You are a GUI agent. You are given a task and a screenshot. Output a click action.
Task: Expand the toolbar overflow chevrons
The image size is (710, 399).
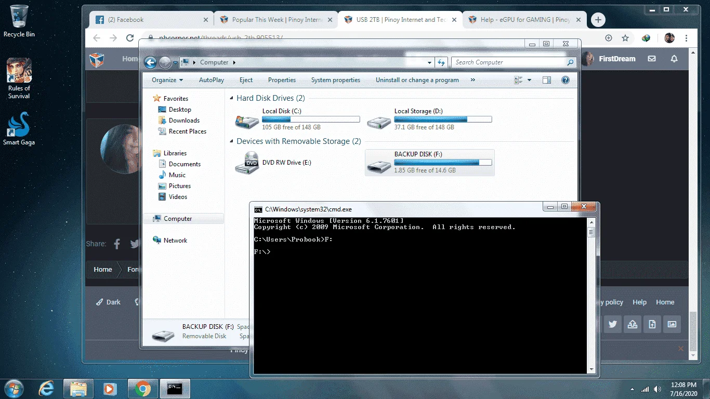[472, 80]
